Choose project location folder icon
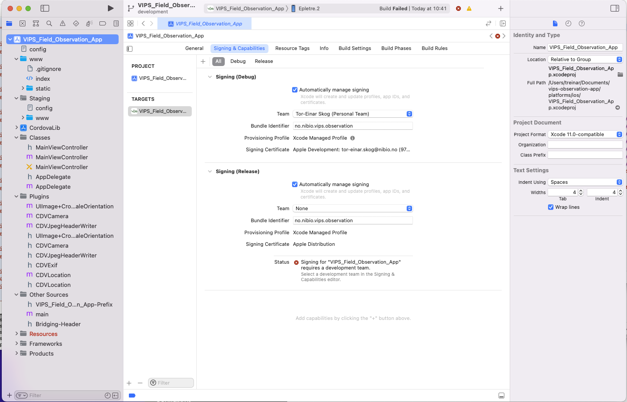 click(620, 75)
